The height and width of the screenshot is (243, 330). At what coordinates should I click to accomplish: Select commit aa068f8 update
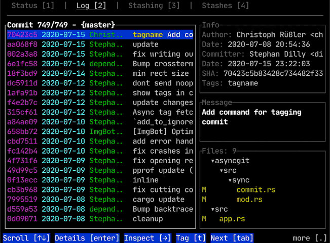[100, 44]
